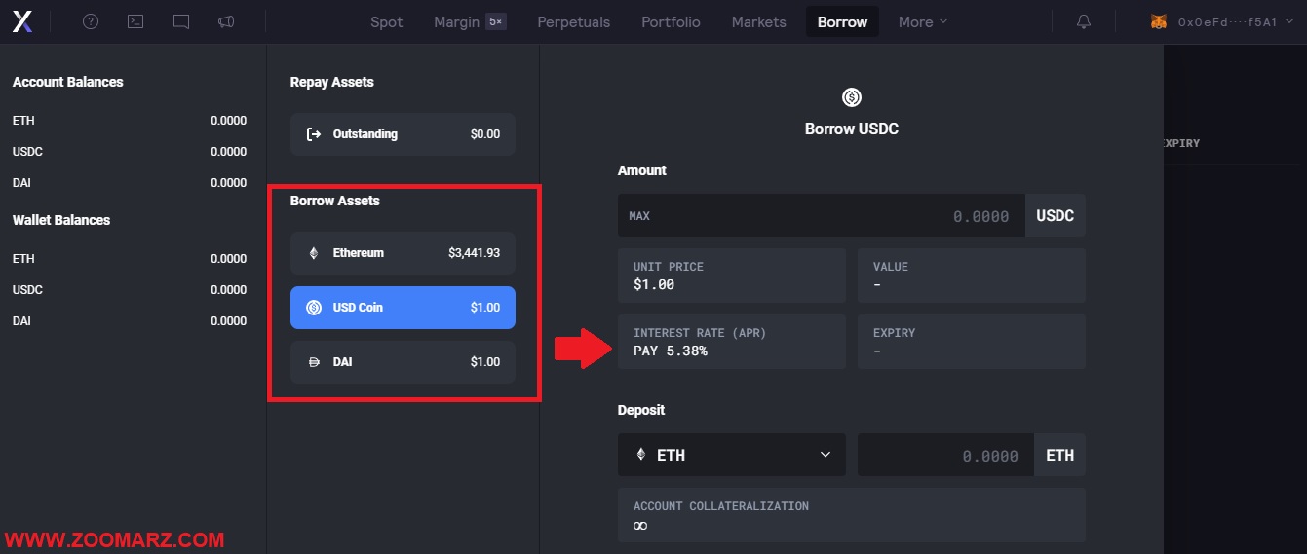The image size is (1307, 554).
Task: Click the USDC icon above Borrow USDC
Action: coord(852,97)
